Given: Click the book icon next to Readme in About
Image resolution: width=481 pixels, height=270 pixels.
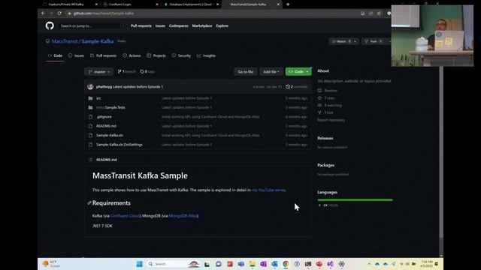Looking at the screenshot, I should tap(319, 91).
